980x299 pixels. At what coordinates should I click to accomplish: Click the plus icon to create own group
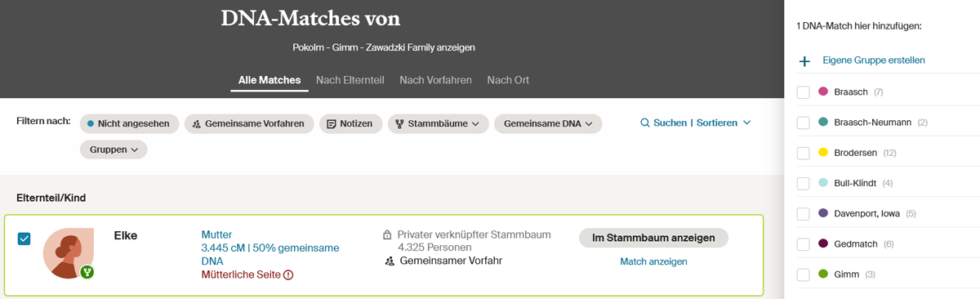coord(804,61)
